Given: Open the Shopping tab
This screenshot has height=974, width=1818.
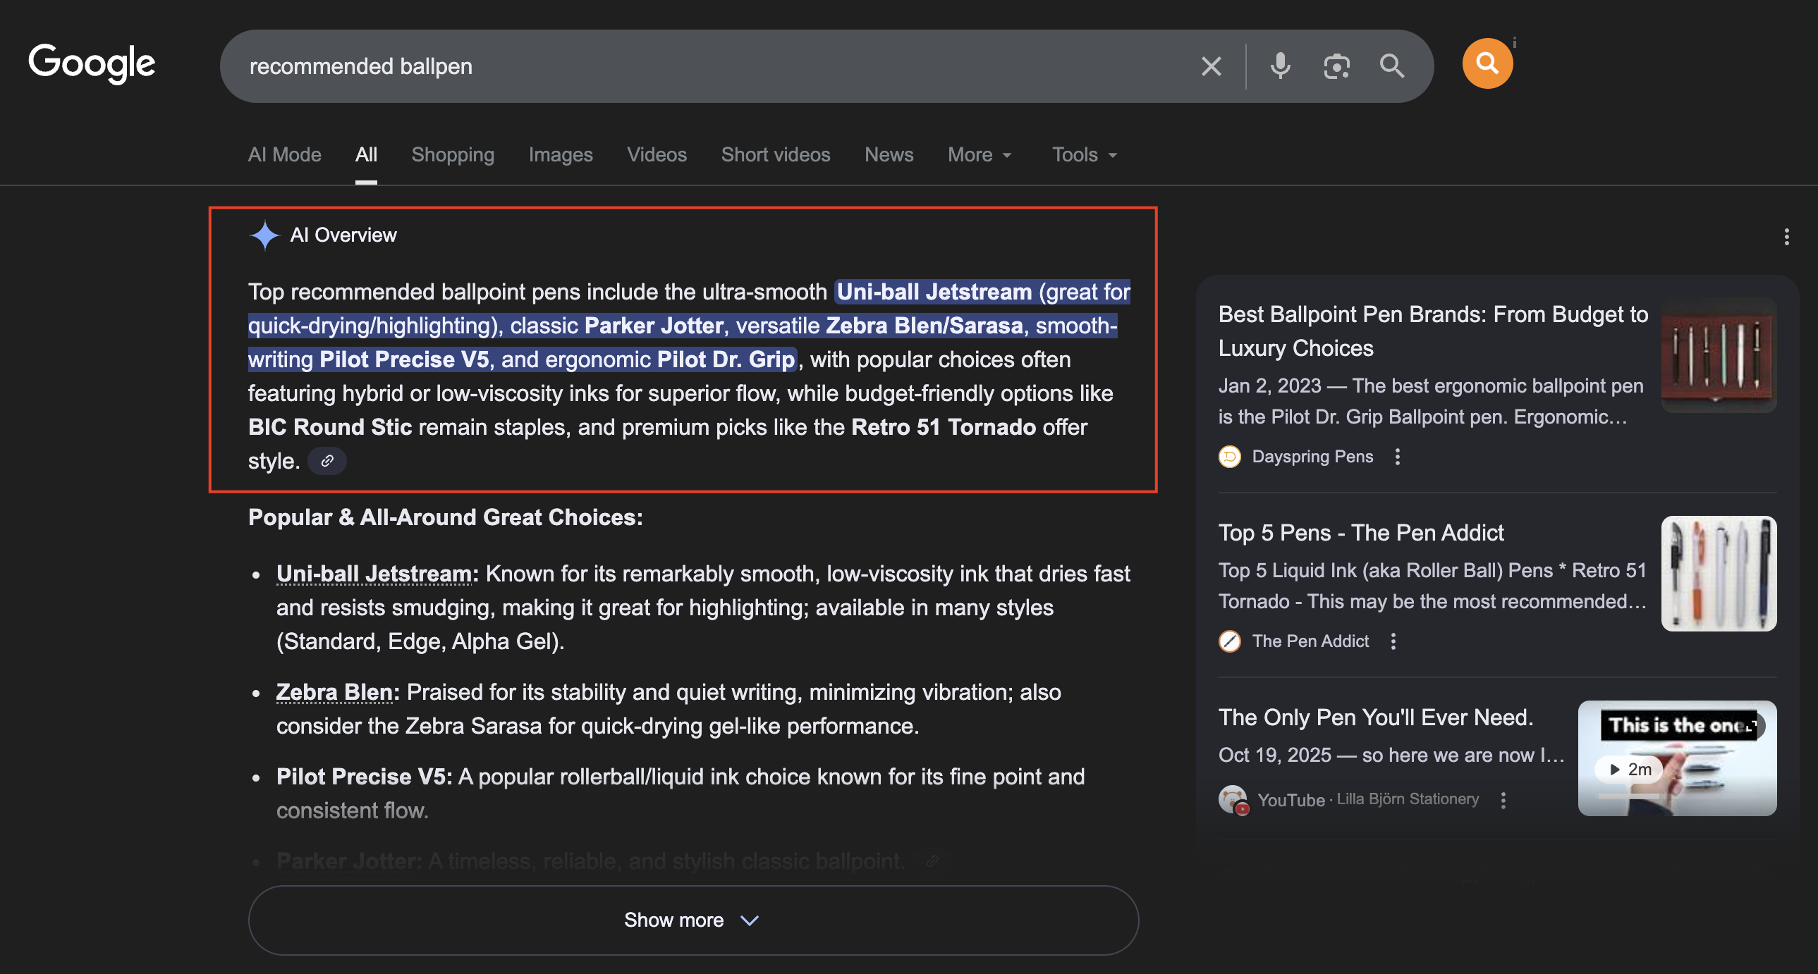Looking at the screenshot, I should tap(452, 154).
